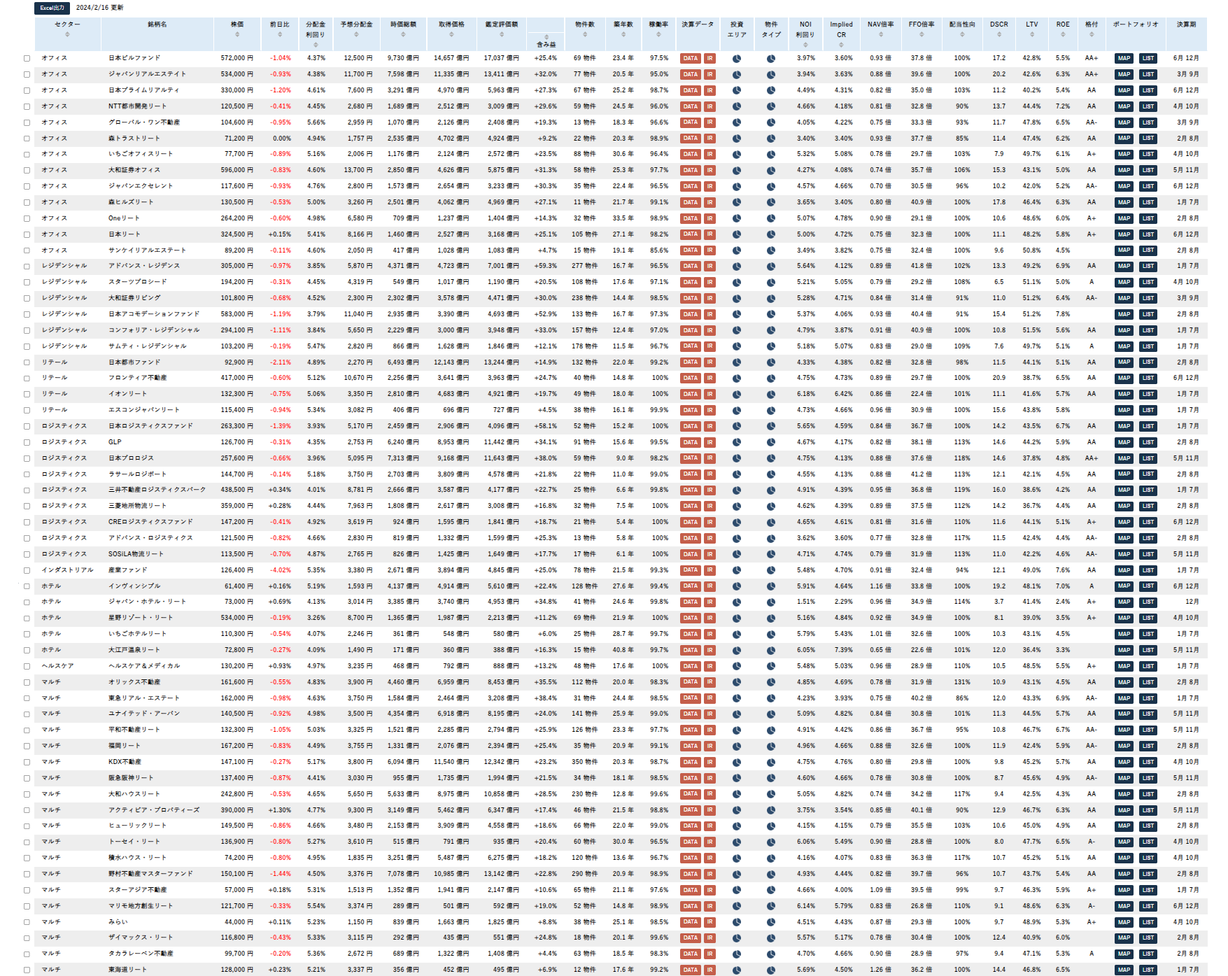
Task: Sort by LTV using its sort arrows
Action: [1031, 34]
